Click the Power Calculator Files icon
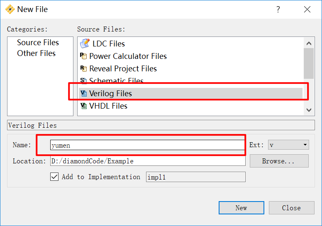Screen dimensions: 322x226 point(83,56)
